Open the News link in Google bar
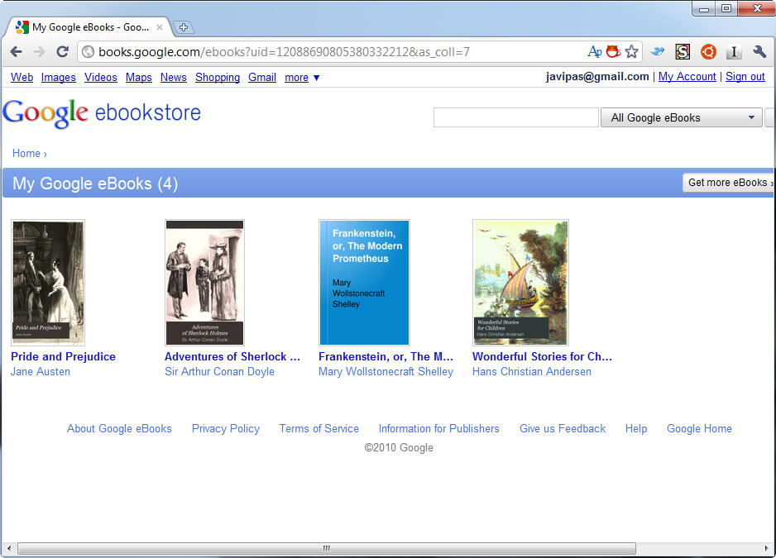This screenshot has height=558, width=776. 173,77
